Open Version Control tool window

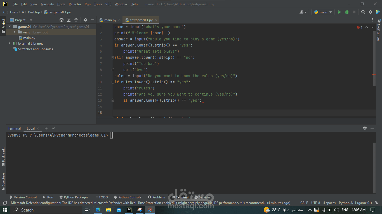(23, 197)
